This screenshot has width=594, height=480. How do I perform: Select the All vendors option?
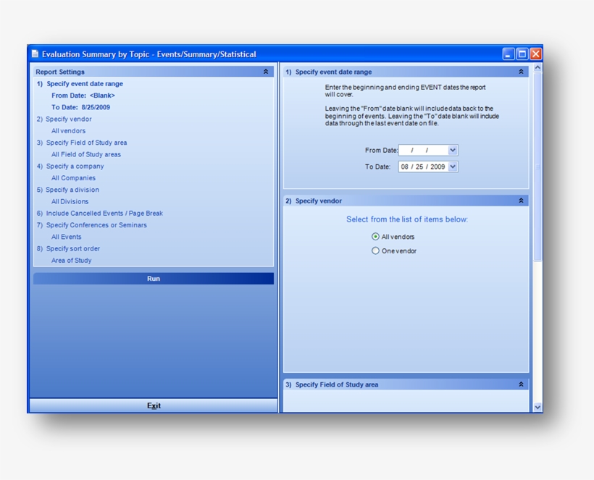(375, 236)
